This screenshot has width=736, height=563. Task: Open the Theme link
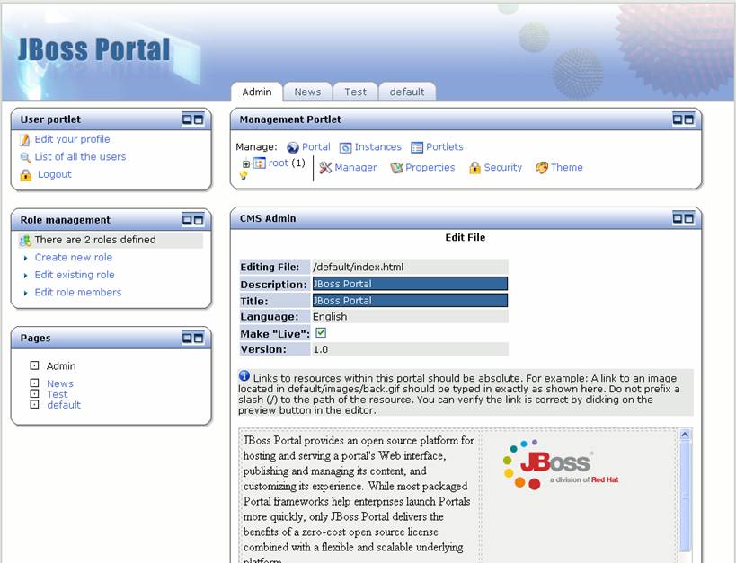566,168
